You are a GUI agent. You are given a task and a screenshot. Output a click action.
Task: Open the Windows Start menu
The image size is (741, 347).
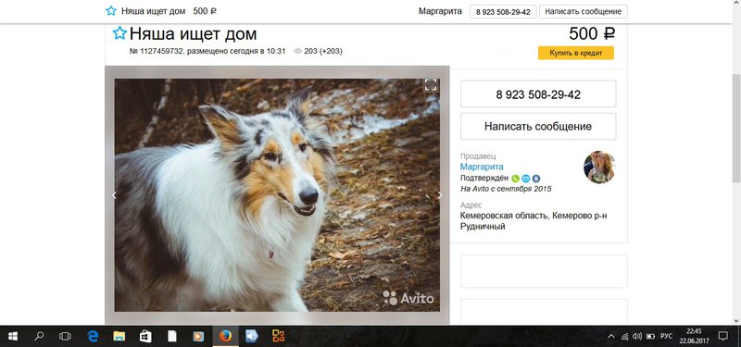(13, 336)
